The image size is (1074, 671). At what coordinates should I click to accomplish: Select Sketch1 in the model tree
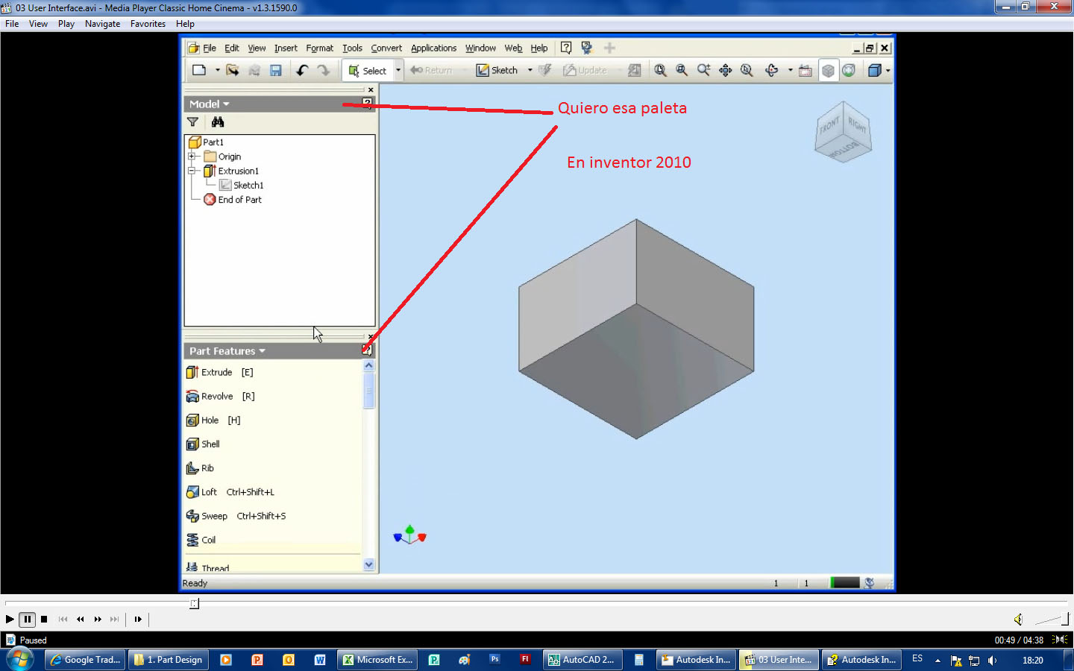[x=242, y=185]
